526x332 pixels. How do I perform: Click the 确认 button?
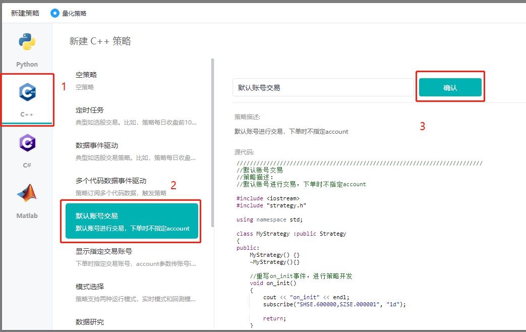(x=450, y=87)
